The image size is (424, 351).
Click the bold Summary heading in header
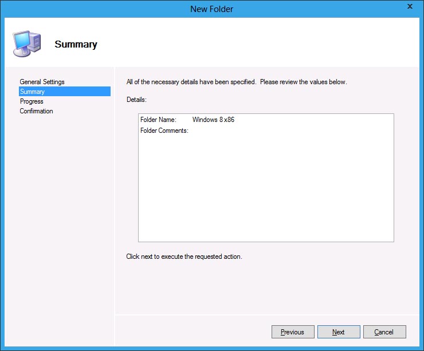(76, 45)
